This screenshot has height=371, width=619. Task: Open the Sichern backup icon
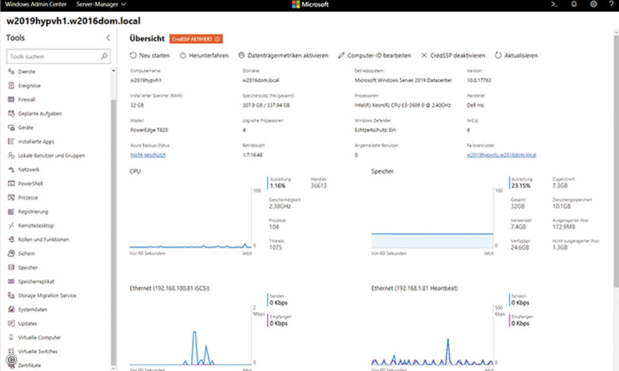point(11,254)
